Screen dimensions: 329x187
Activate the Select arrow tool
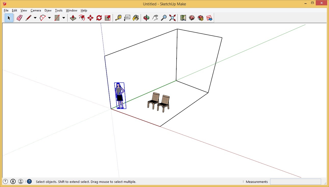[x=9, y=18]
